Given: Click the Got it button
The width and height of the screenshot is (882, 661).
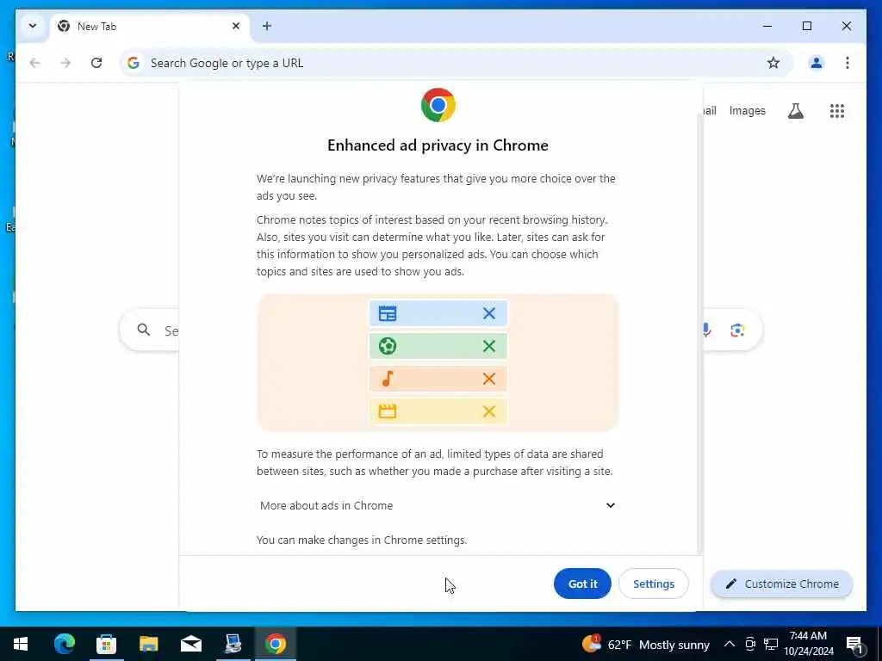Looking at the screenshot, I should [x=582, y=584].
